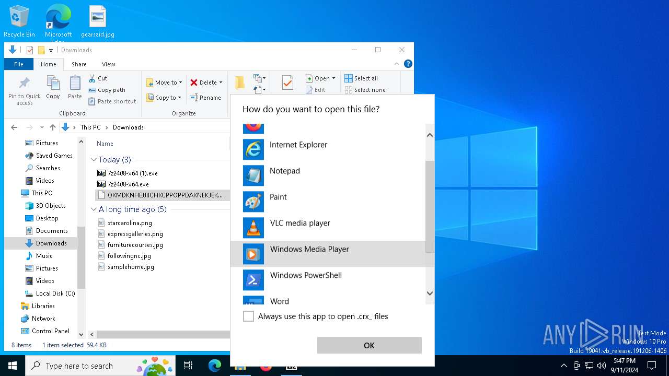
Task: Select Windows PowerShell icon
Action: [253, 280]
